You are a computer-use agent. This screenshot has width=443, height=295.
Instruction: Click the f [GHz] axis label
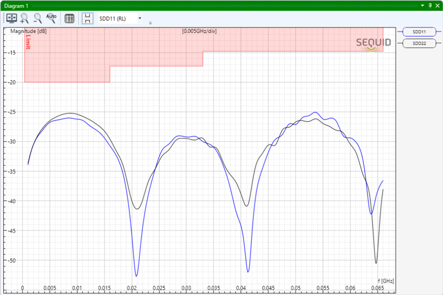tap(385, 281)
